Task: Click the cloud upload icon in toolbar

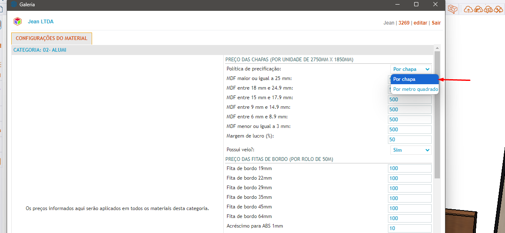Action: 469,9
